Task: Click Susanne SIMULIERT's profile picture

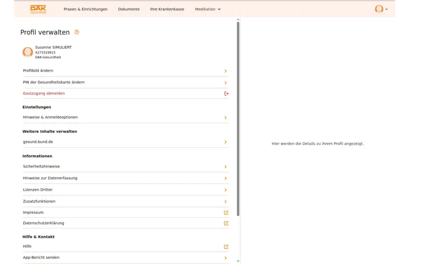Action: 27,52
